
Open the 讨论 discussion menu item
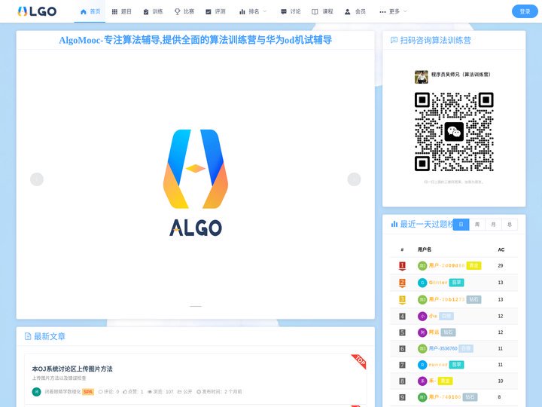tap(291, 11)
